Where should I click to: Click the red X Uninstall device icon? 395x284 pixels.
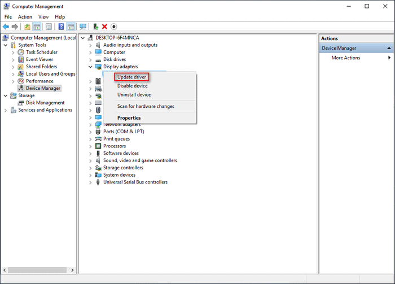pyautogui.click(x=104, y=27)
